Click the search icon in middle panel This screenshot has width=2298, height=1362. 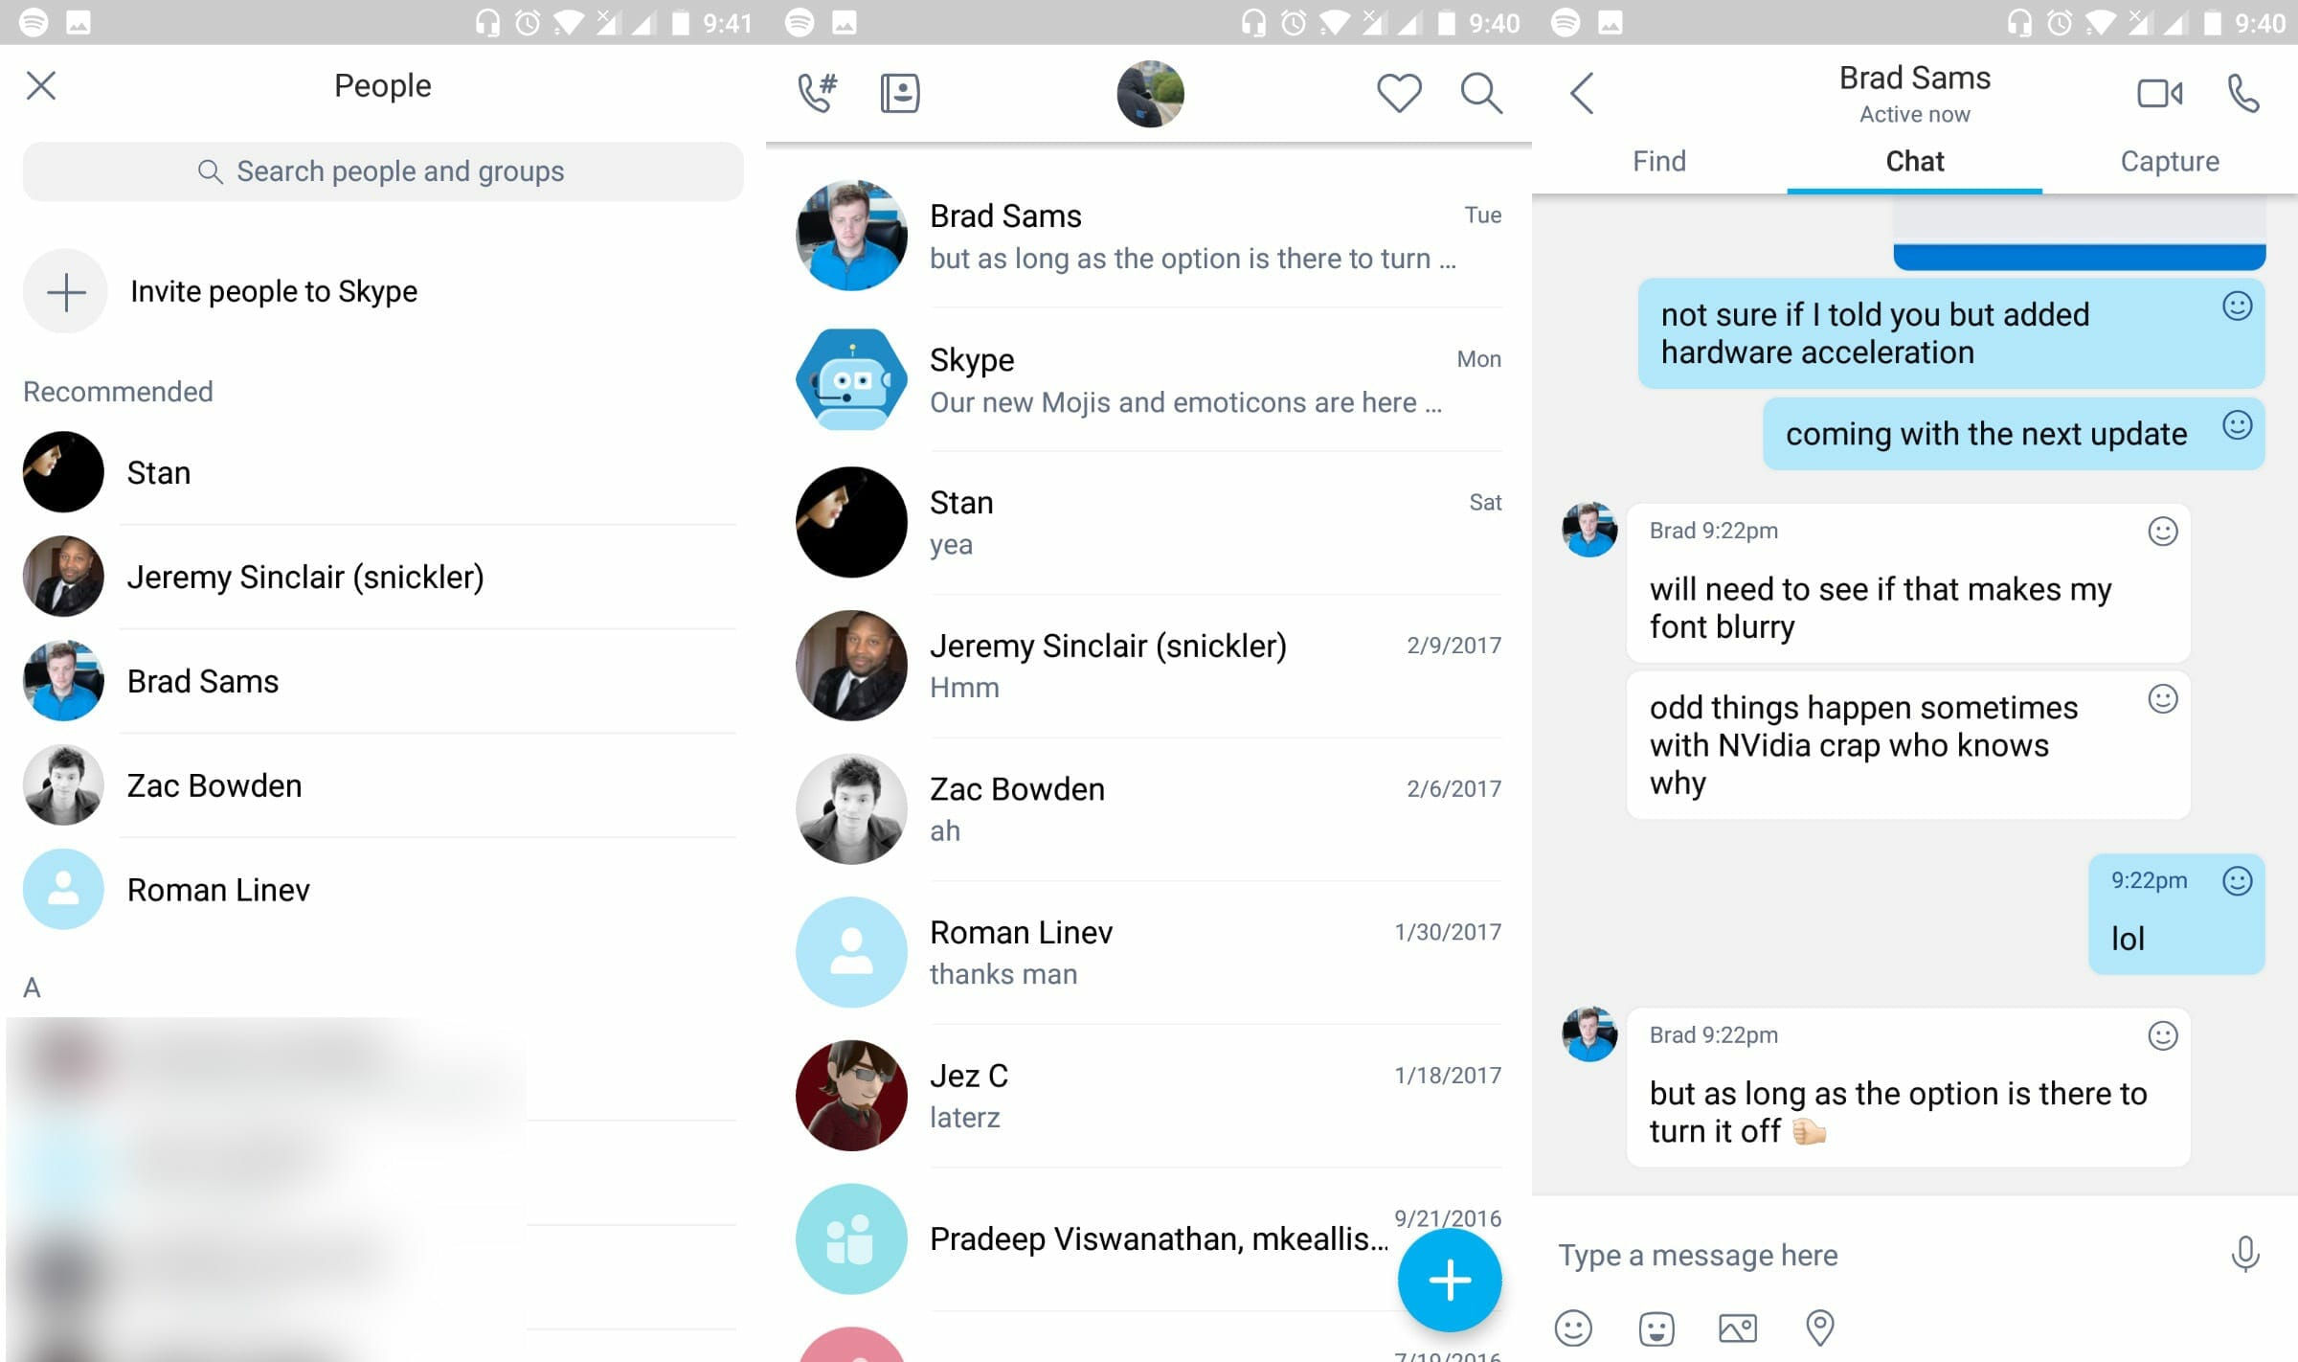[1479, 91]
